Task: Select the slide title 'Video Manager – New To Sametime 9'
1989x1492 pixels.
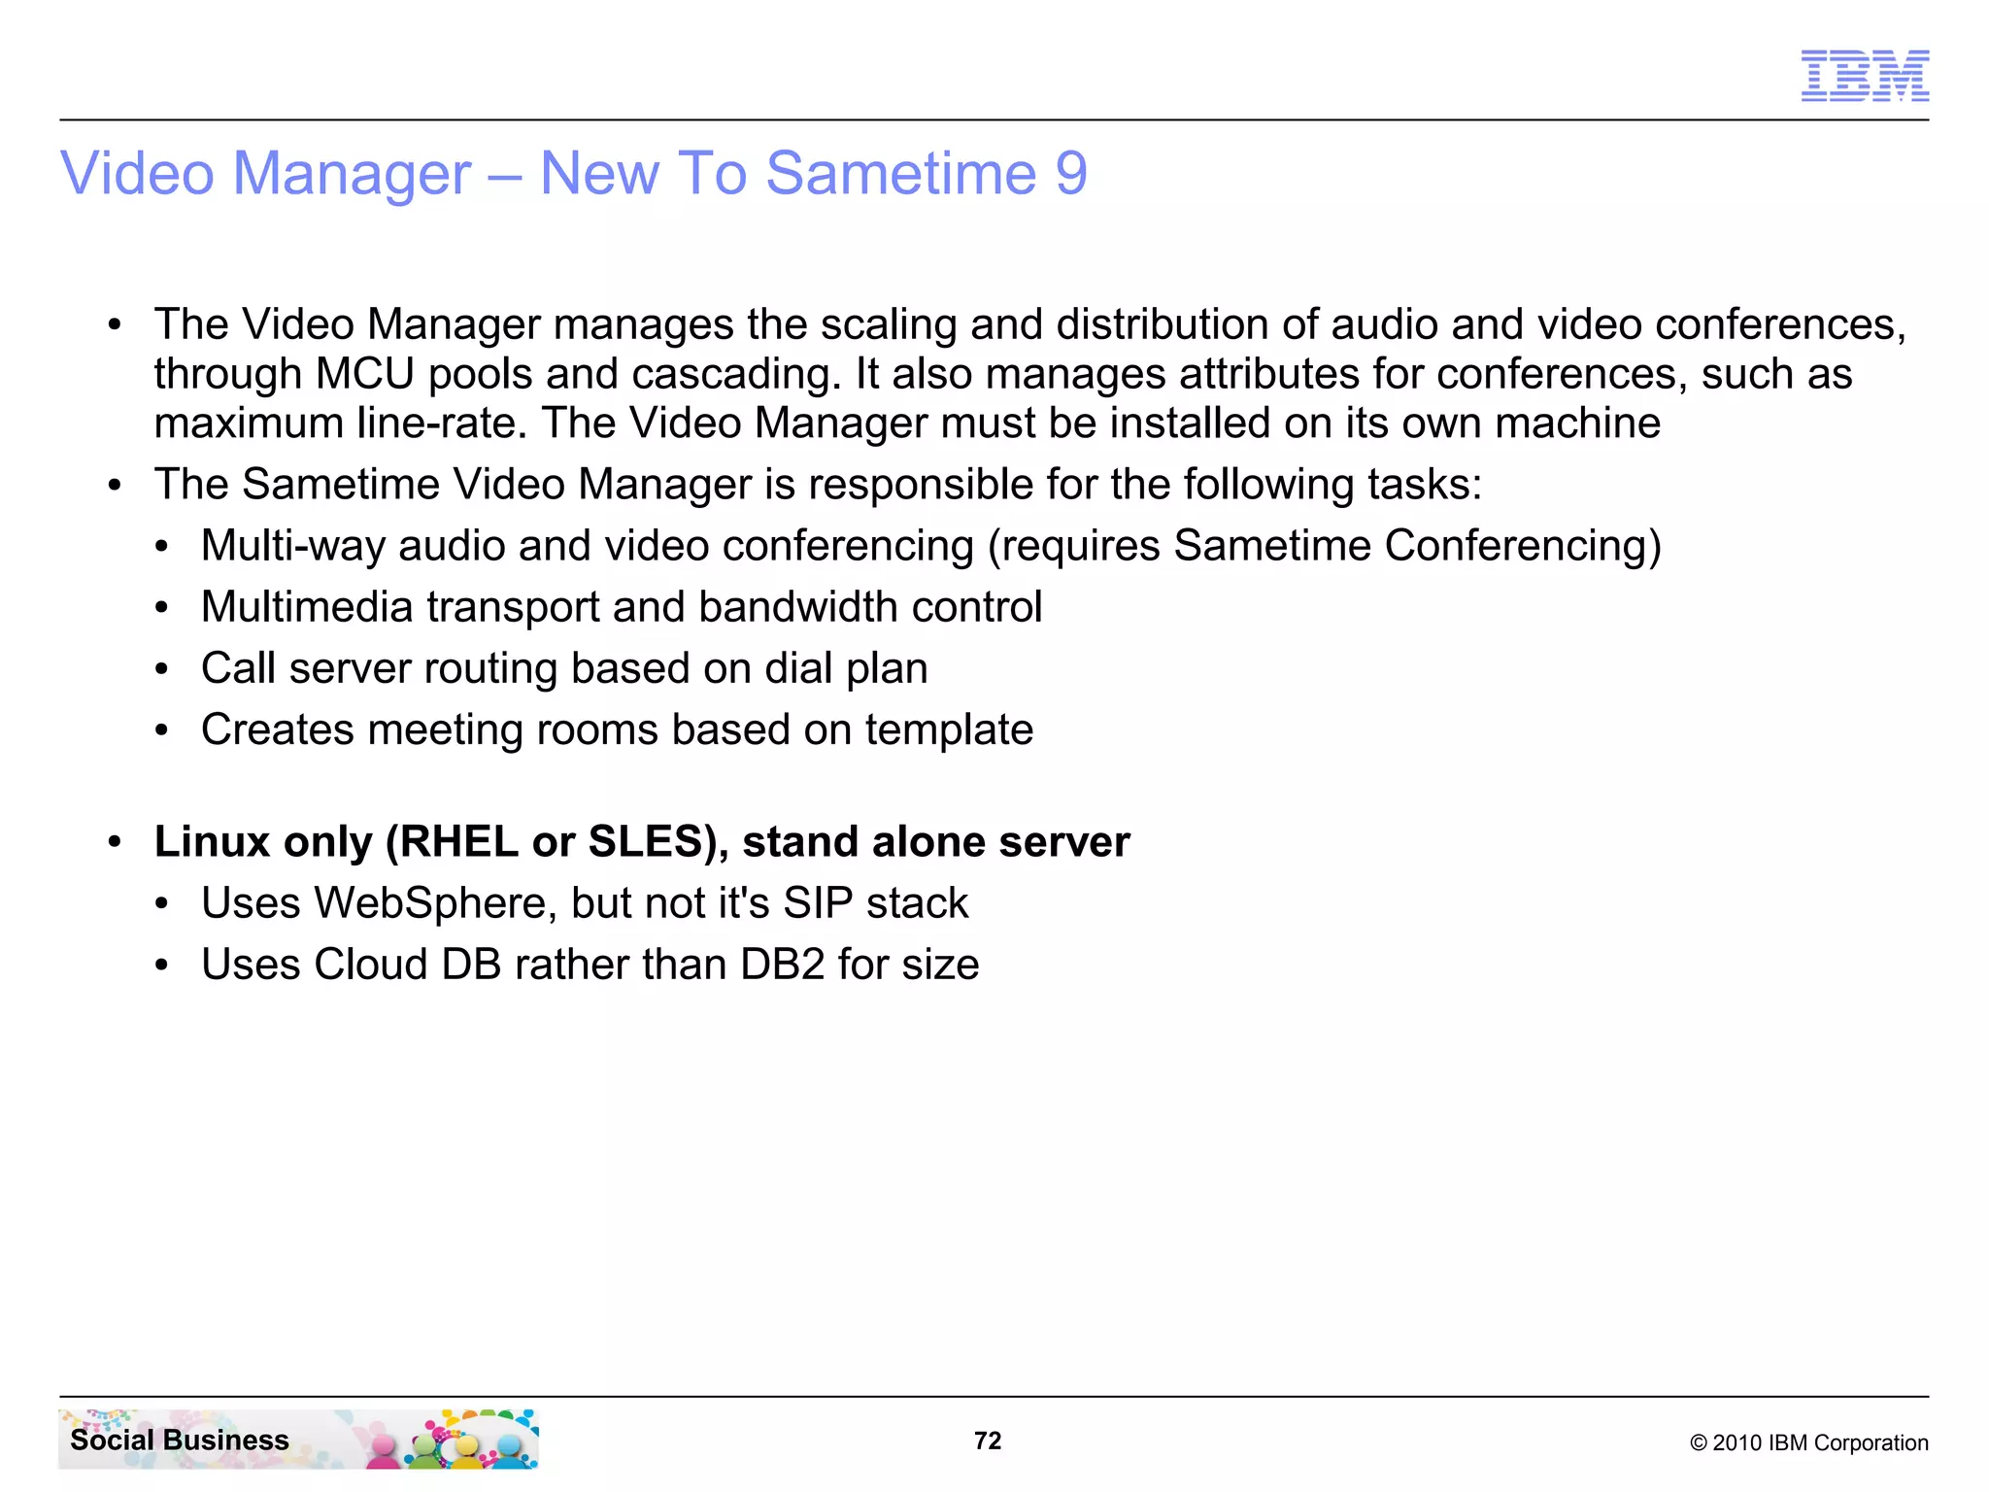Action: [574, 173]
